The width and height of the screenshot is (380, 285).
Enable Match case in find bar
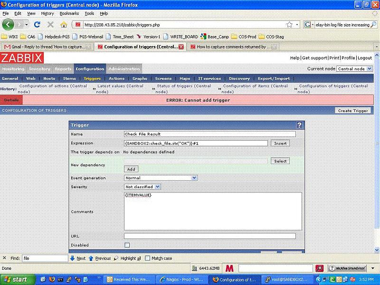148,258
